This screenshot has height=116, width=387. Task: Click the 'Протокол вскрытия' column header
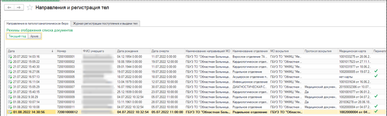point(320,51)
